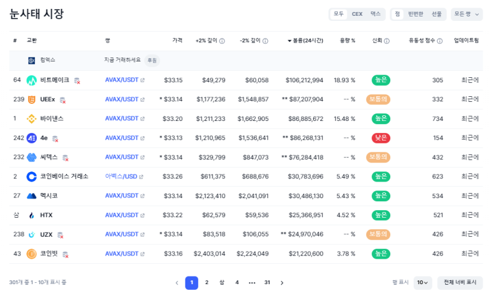Click the UEEx exchange logo icon
489x293 pixels.
click(x=32, y=99)
